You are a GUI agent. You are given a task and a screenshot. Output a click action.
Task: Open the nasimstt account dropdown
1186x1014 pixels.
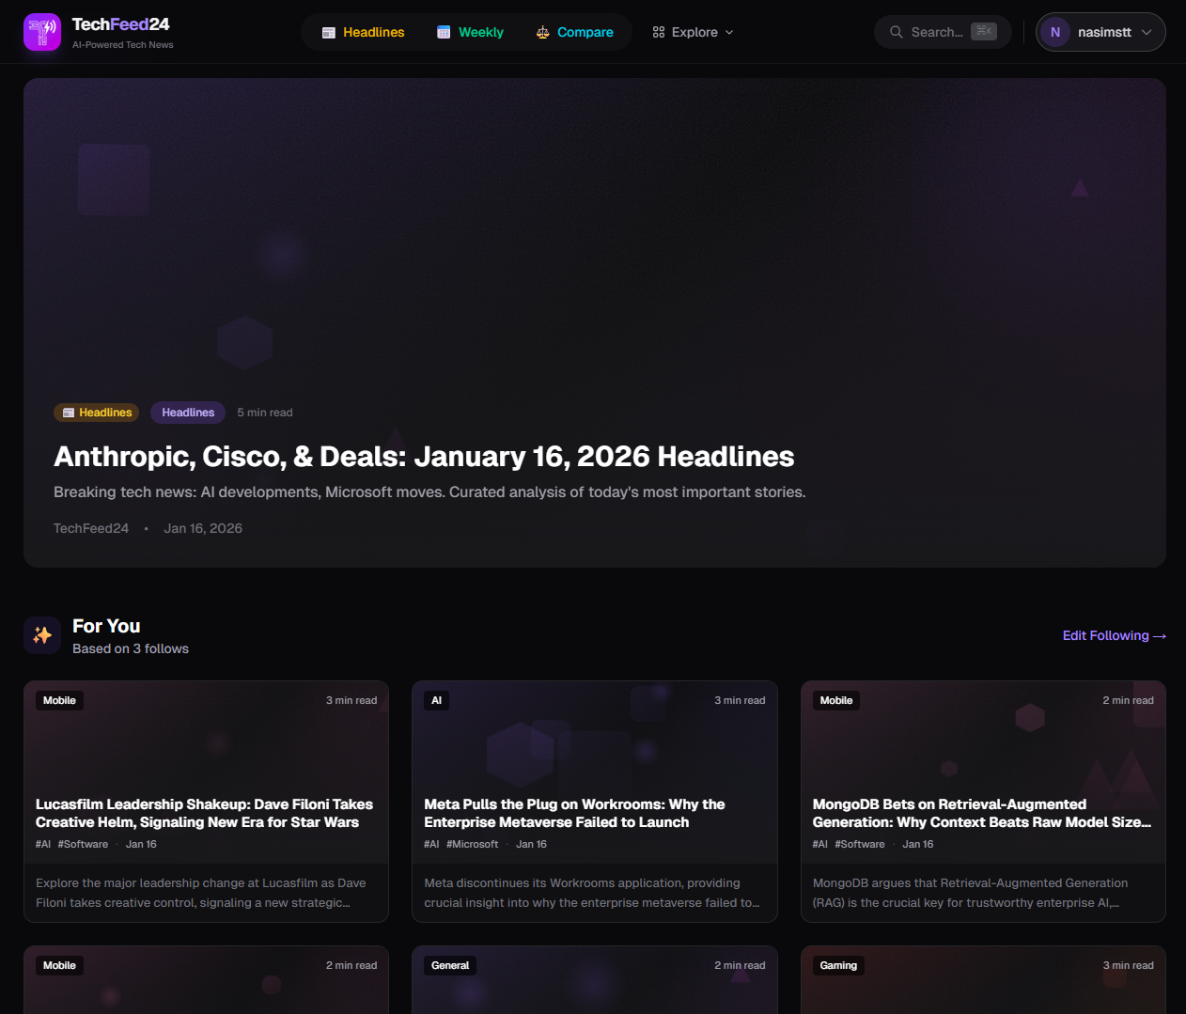(1100, 31)
